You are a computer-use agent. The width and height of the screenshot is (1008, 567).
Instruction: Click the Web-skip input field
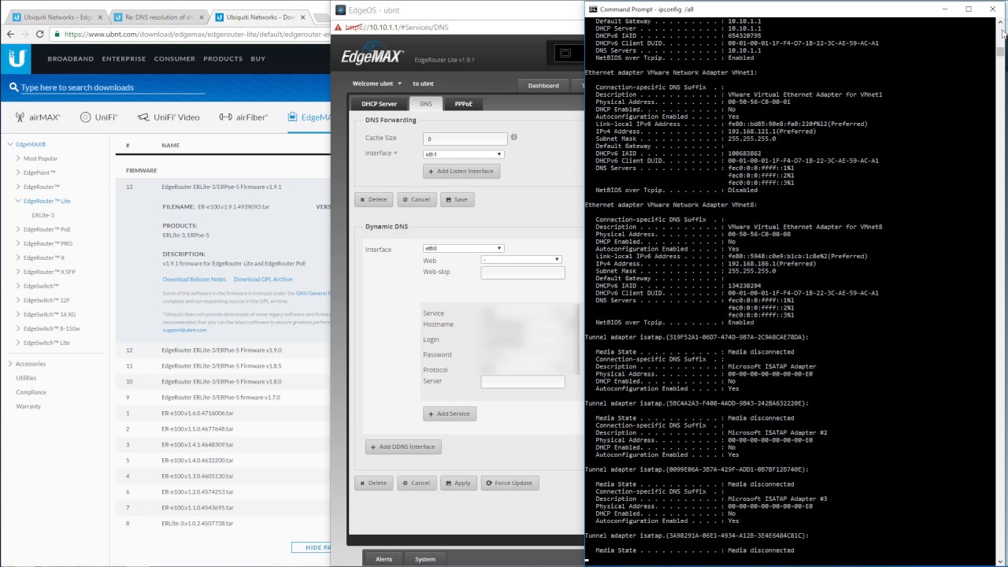pyautogui.click(x=523, y=272)
